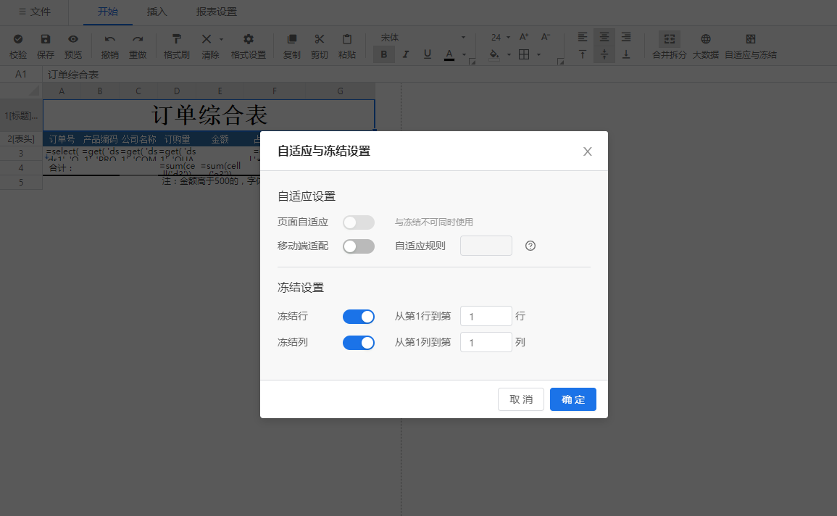Select row header 2[表头]

[x=21, y=138]
